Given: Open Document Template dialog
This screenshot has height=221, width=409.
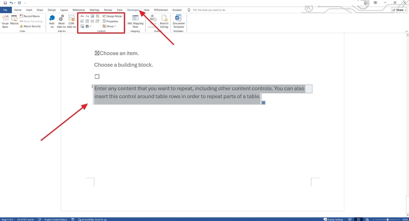Looking at the screenshot, I should [178, 22].
